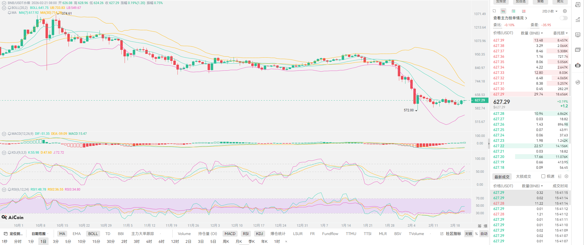
Task: Open the 委托额 column dropdown
Action: click(x=560, y=33)
